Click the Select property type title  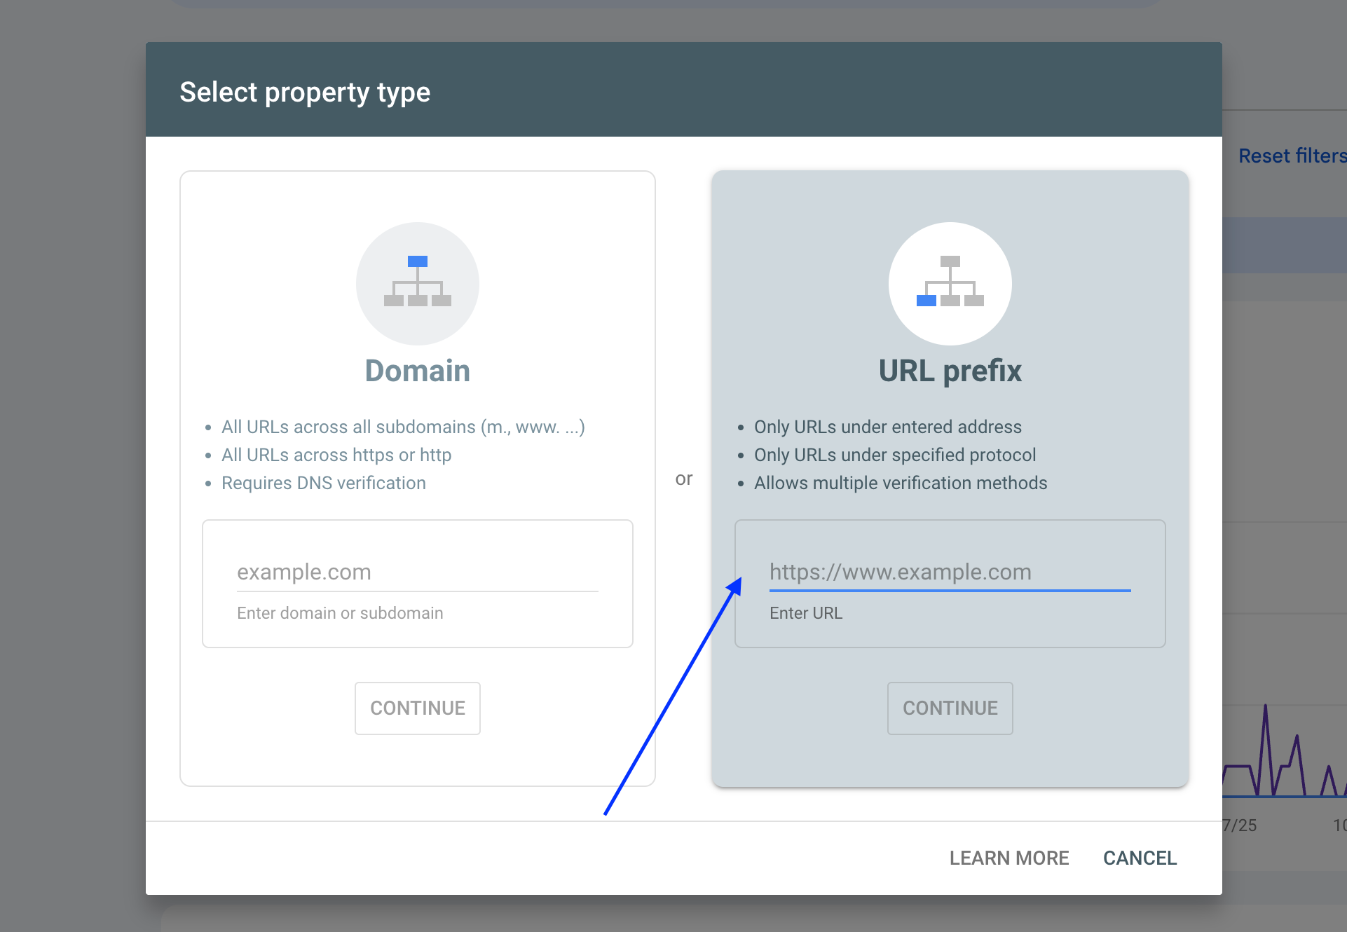point(305,92)
